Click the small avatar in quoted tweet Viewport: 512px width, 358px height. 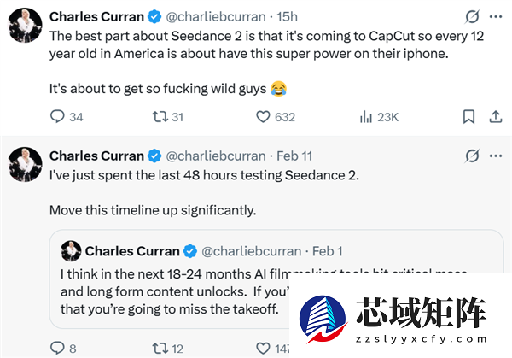tap(71, 250)
